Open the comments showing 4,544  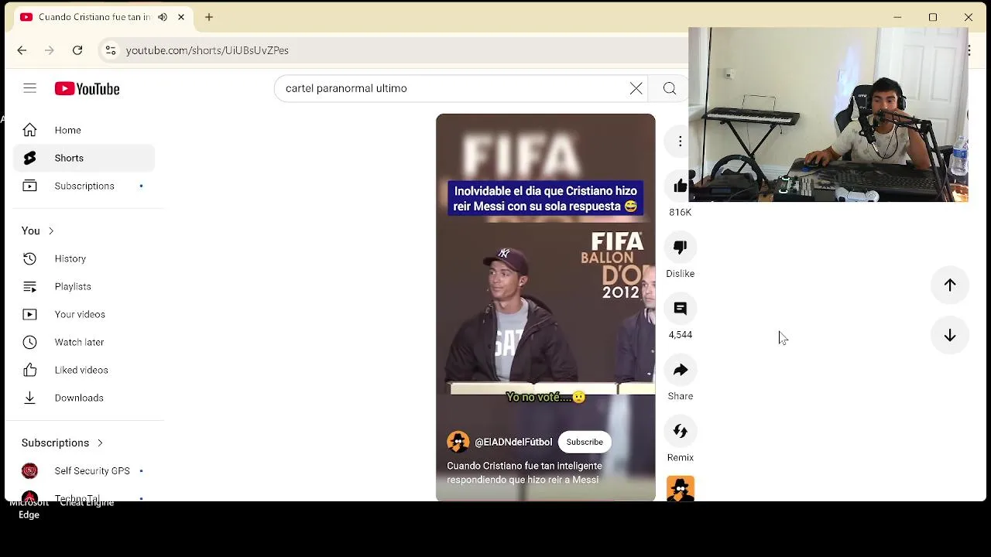tap(680, 308)
